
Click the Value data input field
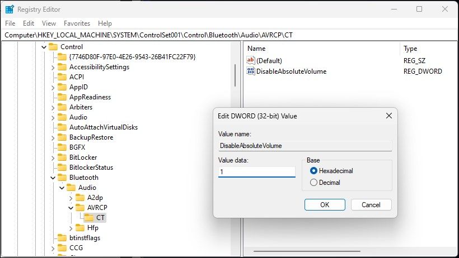pyautogui.click(x=256, y=172)
